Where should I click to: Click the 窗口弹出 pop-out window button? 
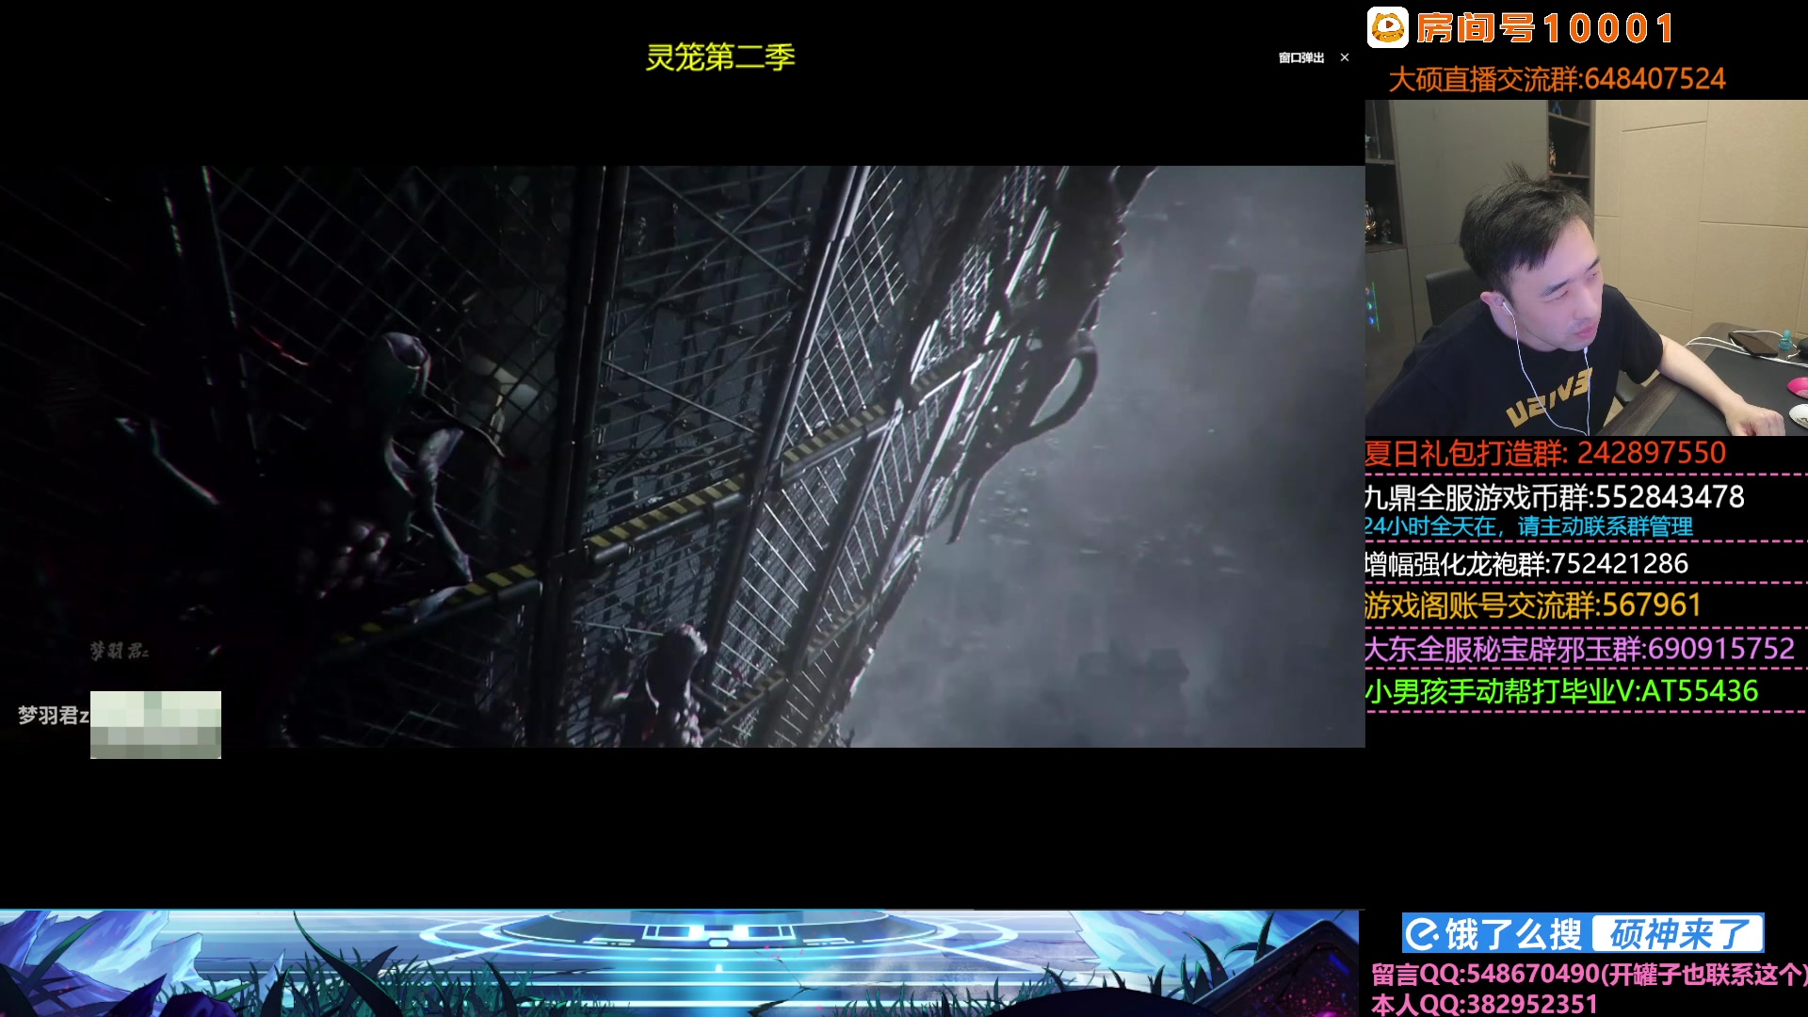point(1301,58)
